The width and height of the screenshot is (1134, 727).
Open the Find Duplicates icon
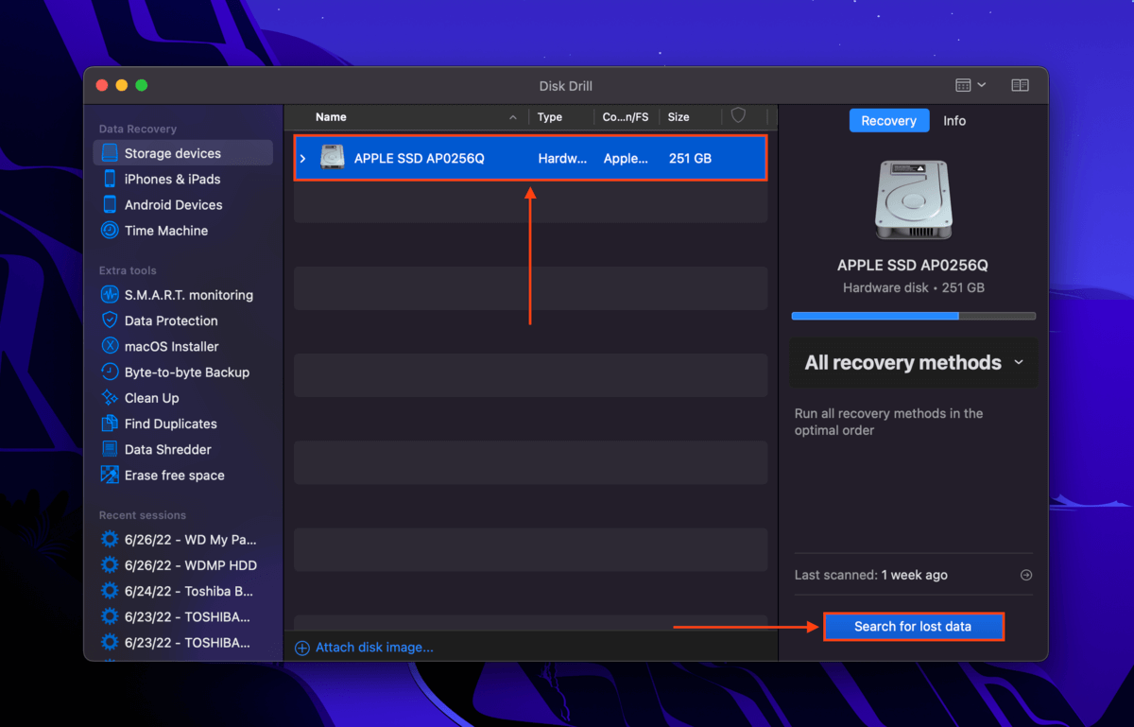coord(110,424)
